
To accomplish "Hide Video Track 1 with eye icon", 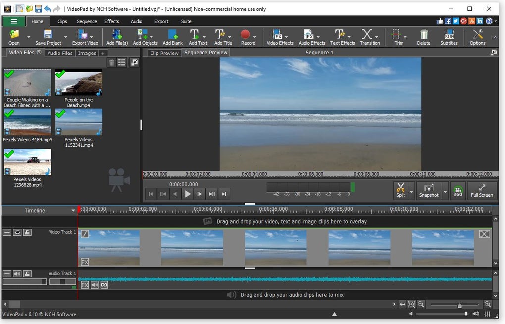I will (17, 232).
